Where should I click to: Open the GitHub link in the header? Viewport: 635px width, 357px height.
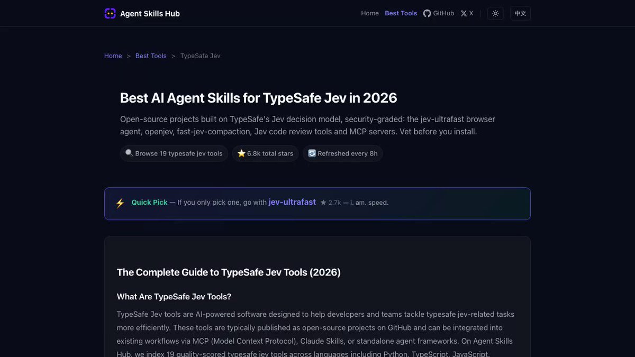(x=439, y=13)
